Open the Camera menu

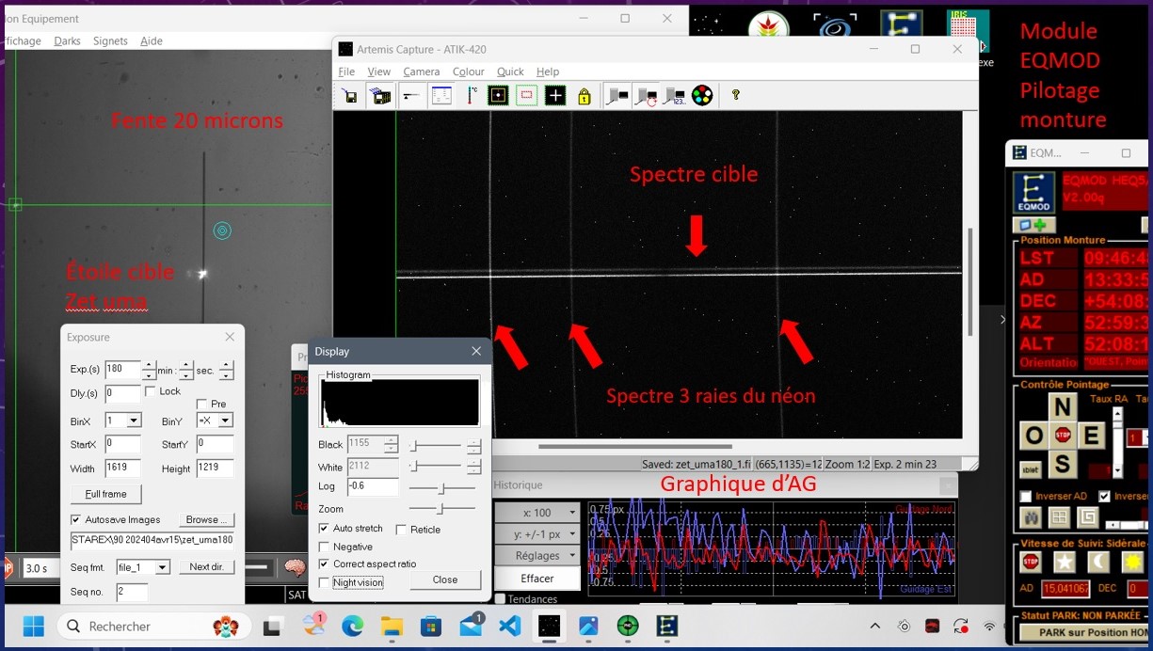pyautogui.click(x=421, y=71)
